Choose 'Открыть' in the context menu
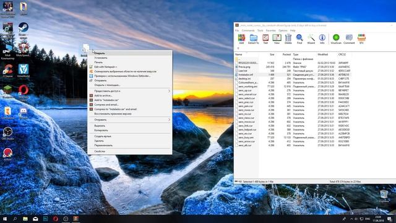 [130, 53]
